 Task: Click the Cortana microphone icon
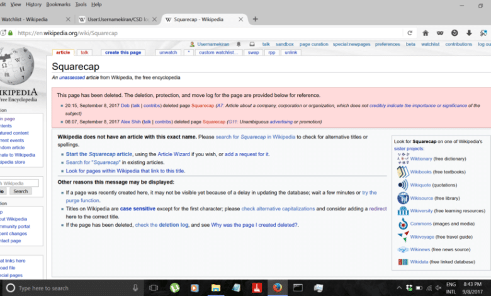[135, 288]
